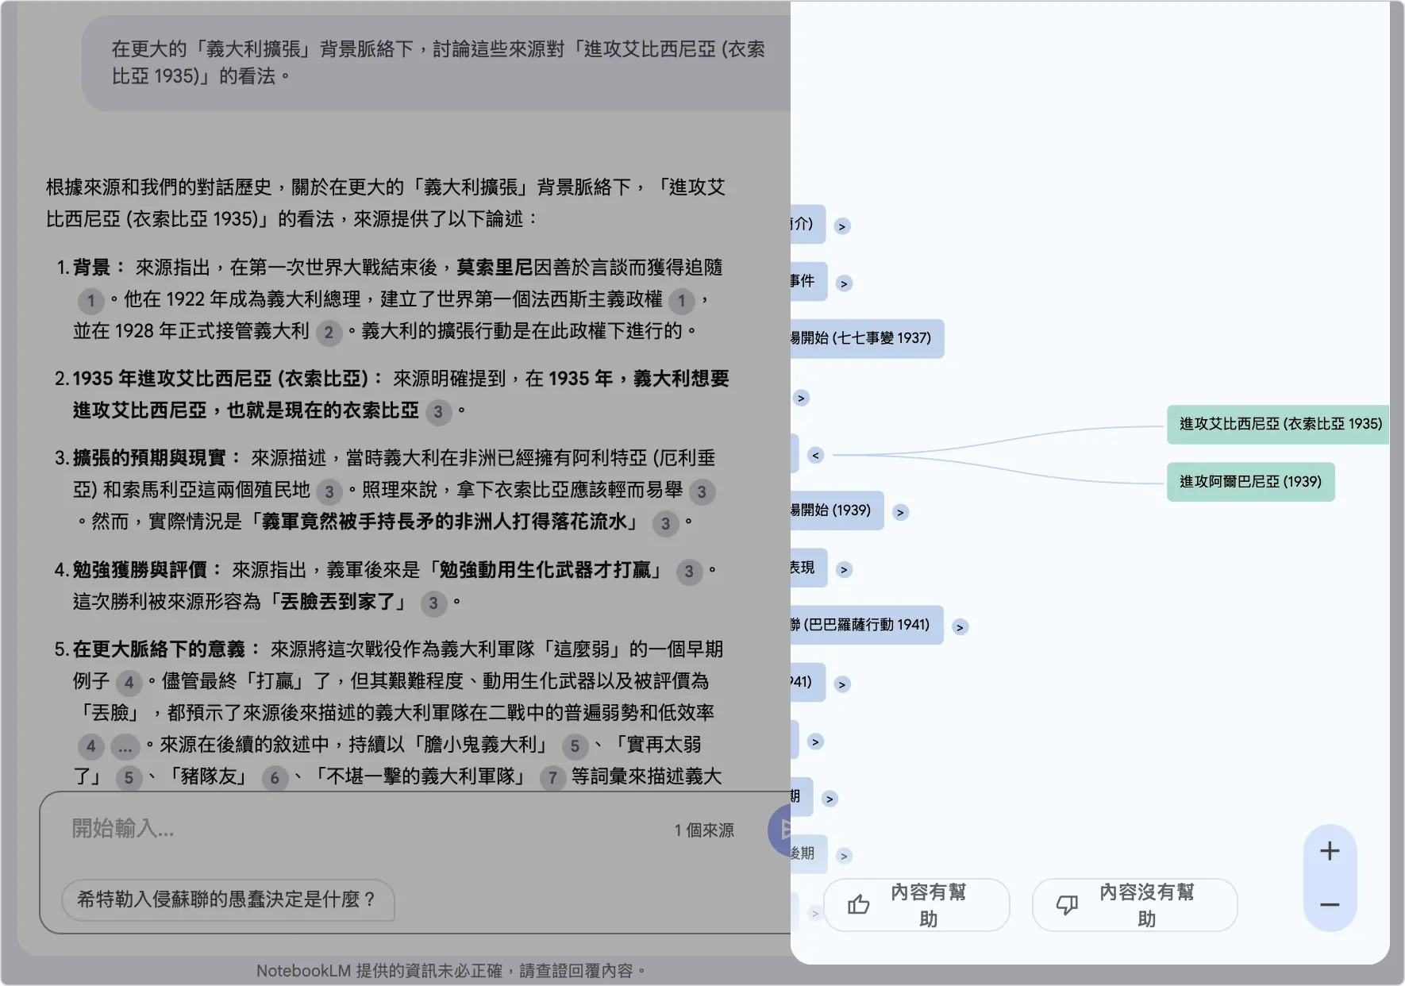Expand chevron beside 巴巴羅薩行動 1941 node
The height and width of the screenshot is (986, 1405).
coord(960,627)
